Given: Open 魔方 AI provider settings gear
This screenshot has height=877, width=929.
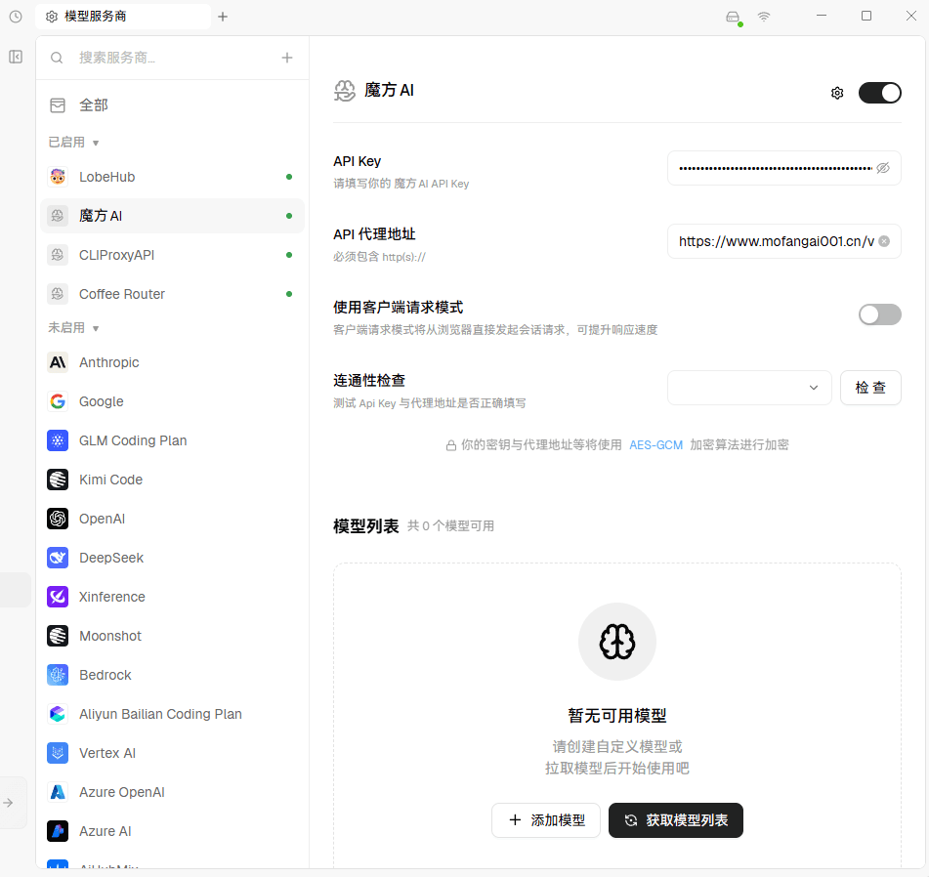Looking at the screenshot, I should pos(837,93).
